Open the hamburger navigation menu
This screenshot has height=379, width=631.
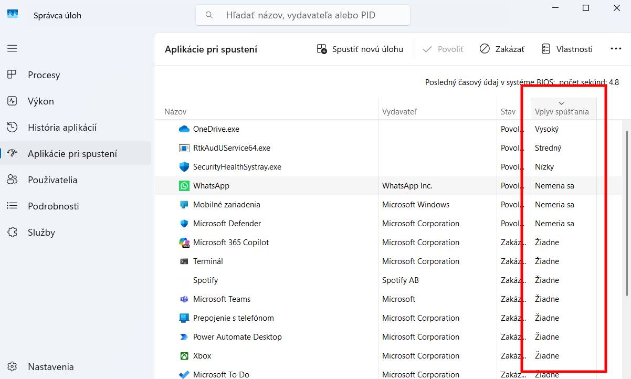(x=12, y=48)
